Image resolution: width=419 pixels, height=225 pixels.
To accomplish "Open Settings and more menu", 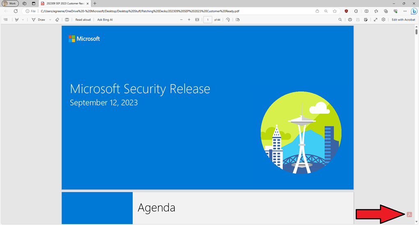I will click(x=405, y=11).
